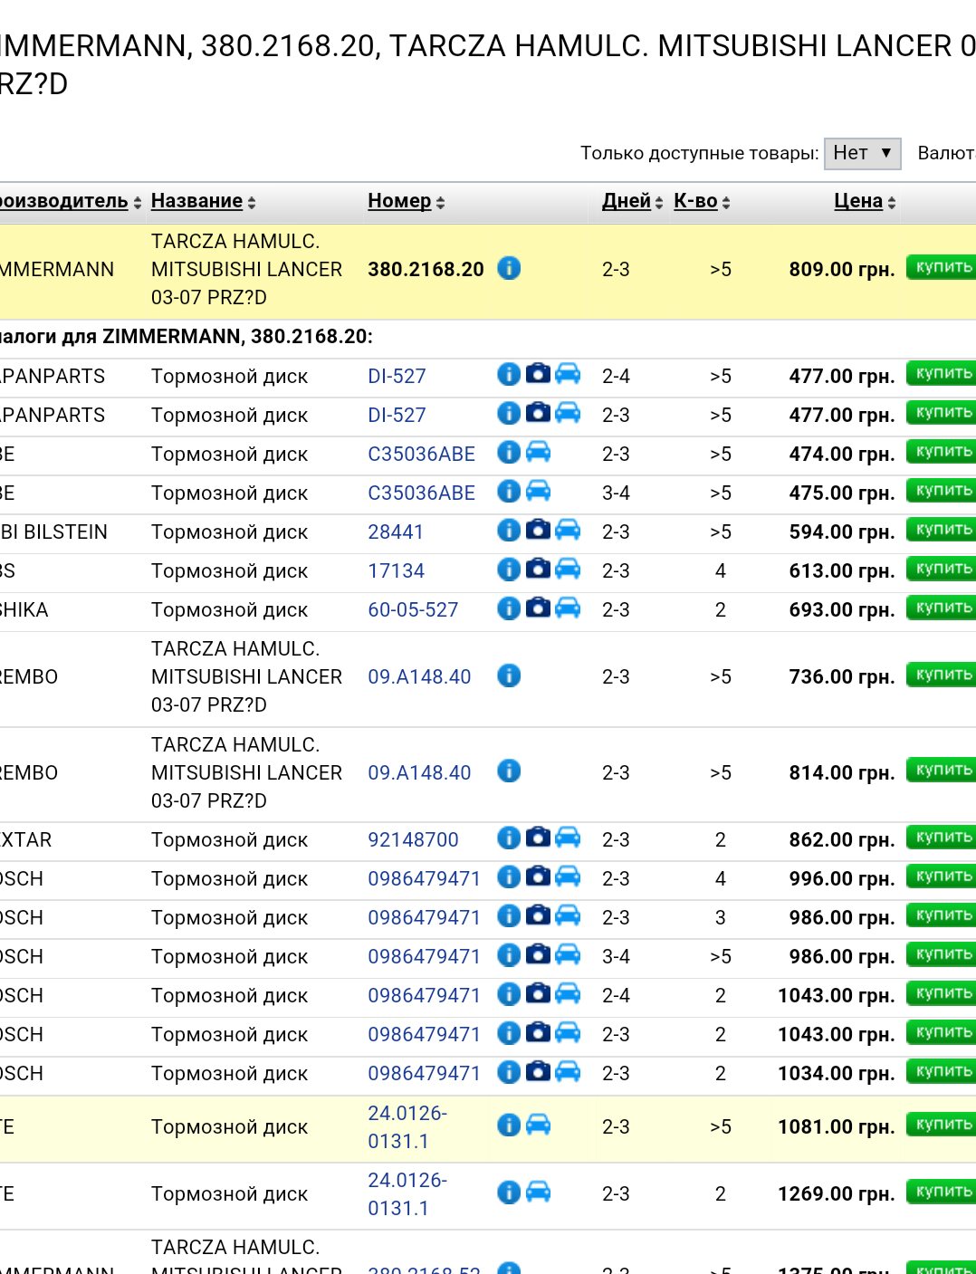
Task: Open link C35036ABE in the 474.00 row
Action: pyautogui.click(x=421, y=454)
